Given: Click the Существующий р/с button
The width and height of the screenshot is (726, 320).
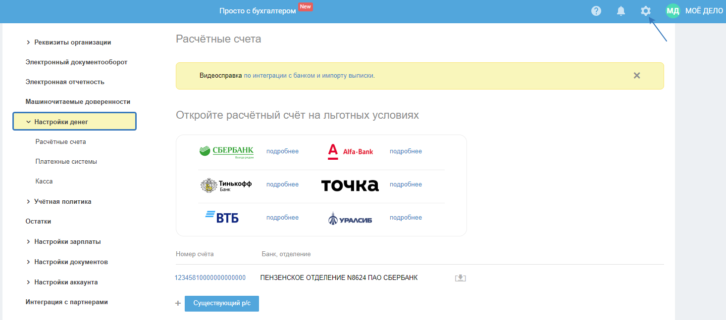Looking at the screenshot, I should point(222,304).
